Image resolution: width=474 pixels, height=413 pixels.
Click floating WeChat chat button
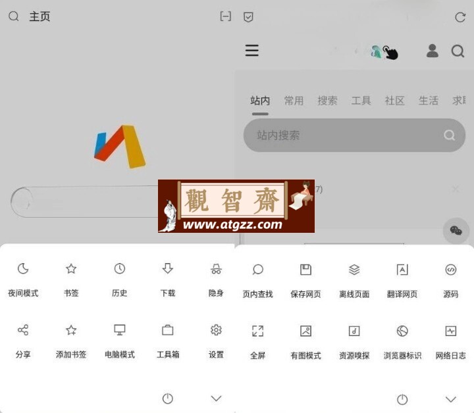click(456, 231)
